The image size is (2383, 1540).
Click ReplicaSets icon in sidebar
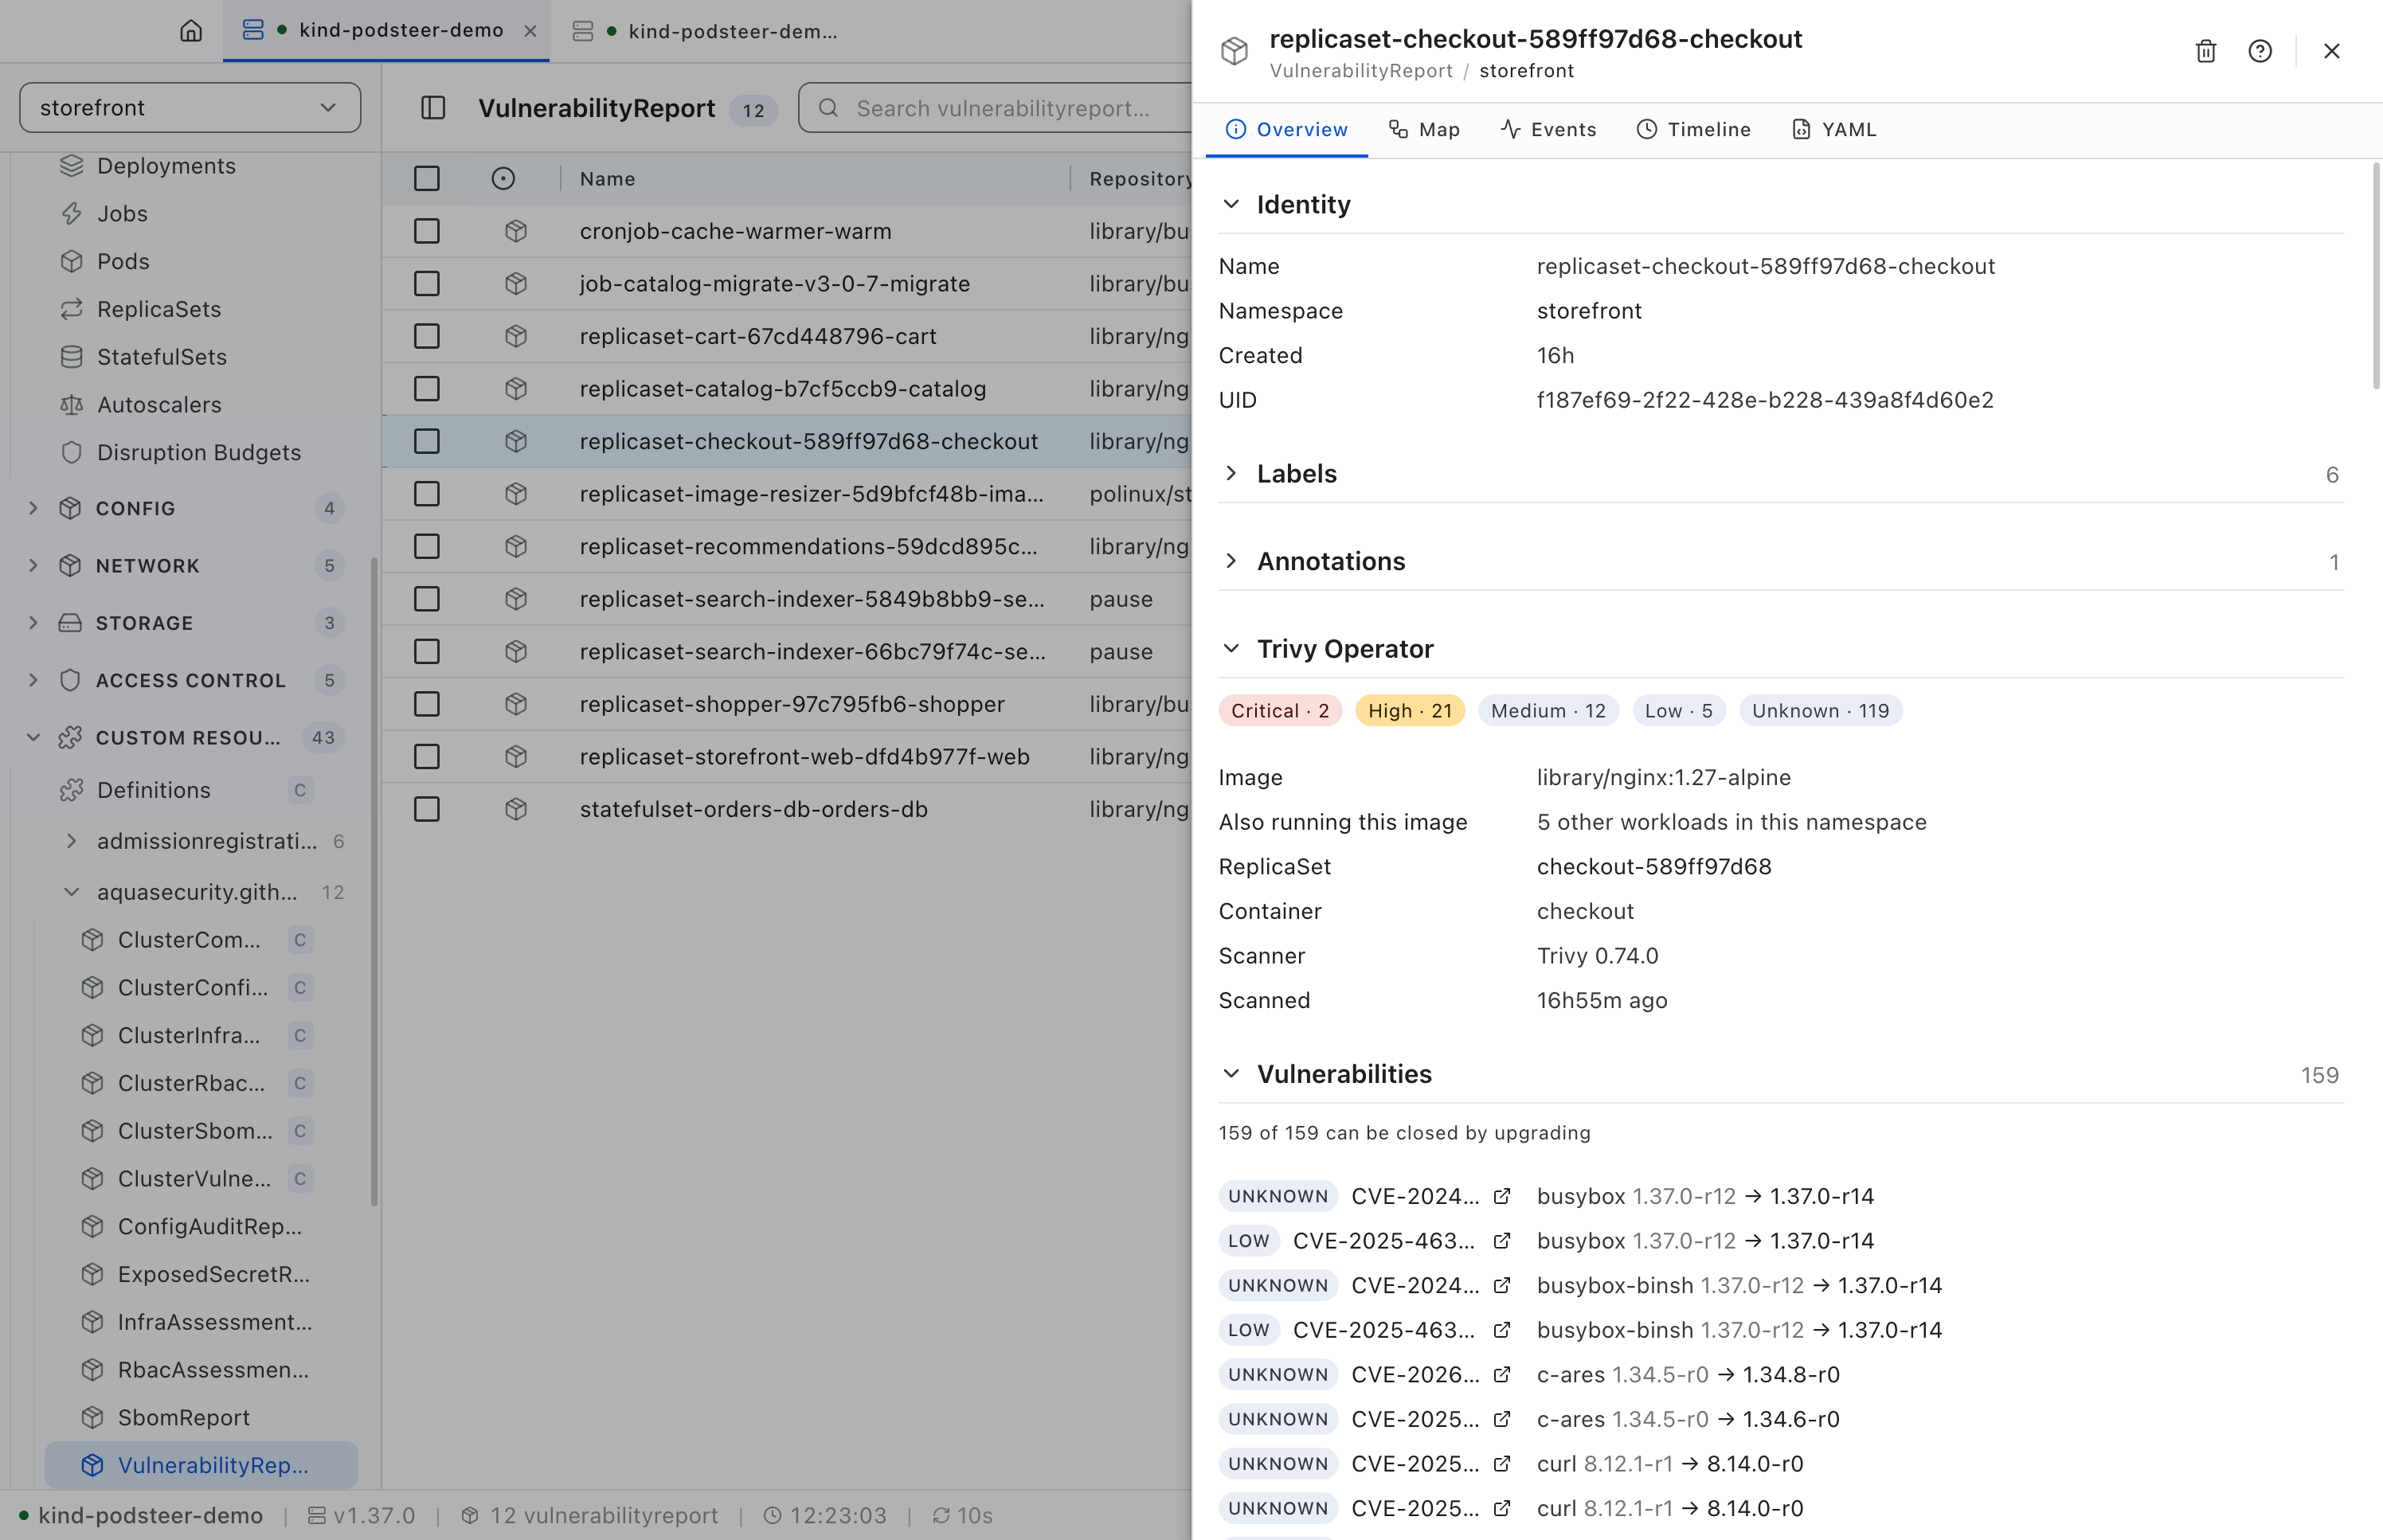pyautogui.click(x=71, y=309)
